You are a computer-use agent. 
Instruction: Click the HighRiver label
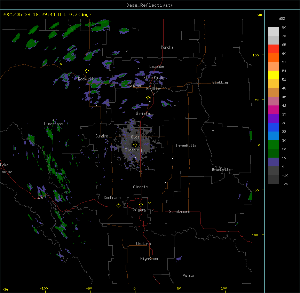point(150,259)
